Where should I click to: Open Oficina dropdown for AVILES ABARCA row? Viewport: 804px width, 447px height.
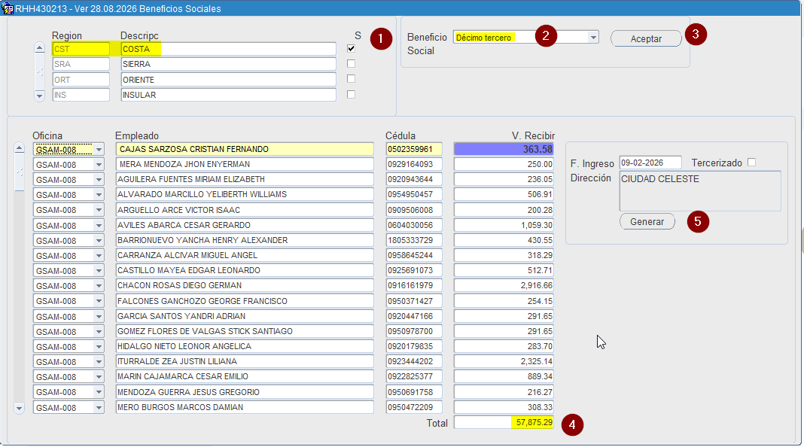coord(99,226)
